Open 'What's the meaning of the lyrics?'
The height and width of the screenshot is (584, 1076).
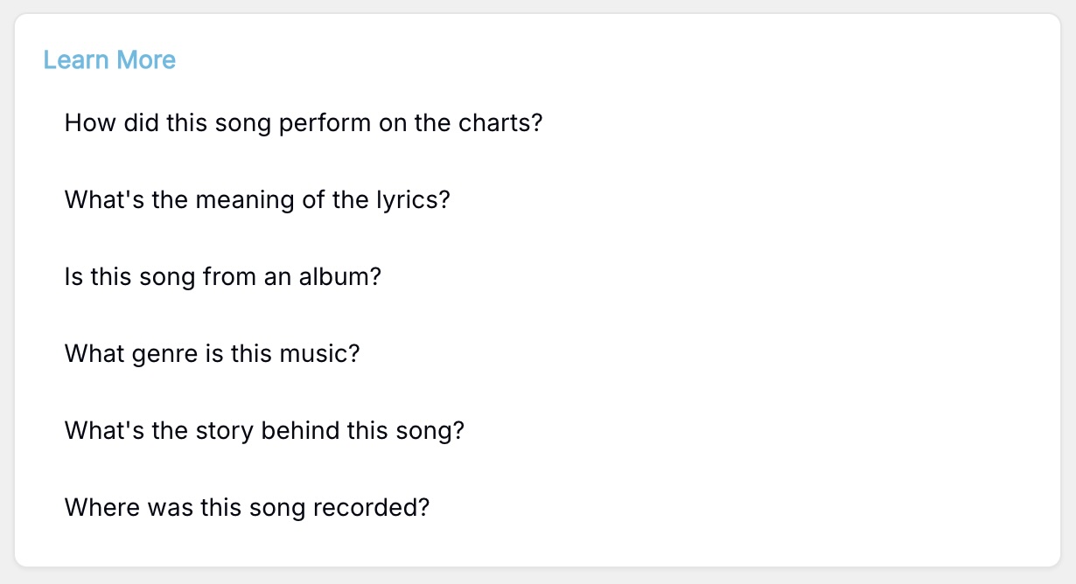point(257,200)
